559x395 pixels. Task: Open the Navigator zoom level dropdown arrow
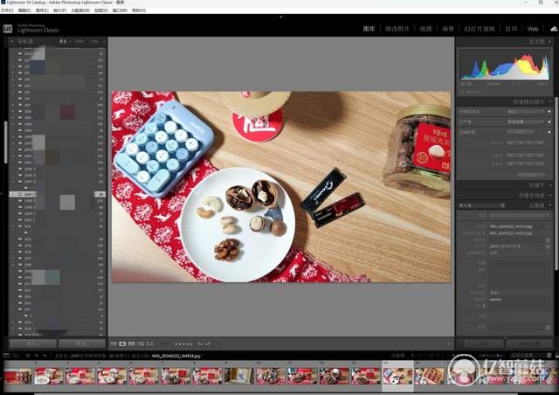[x=104, y=41]
